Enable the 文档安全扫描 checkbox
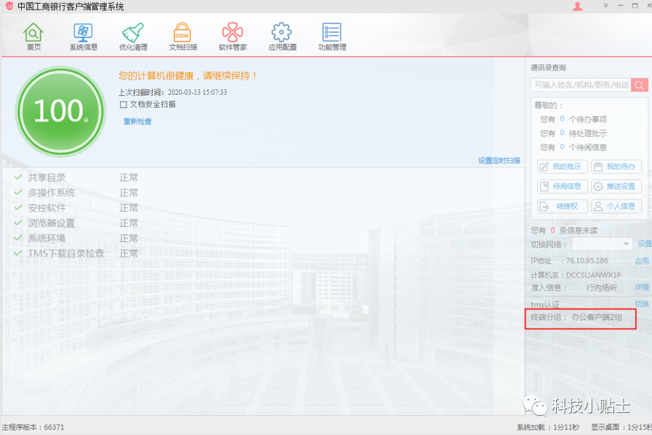This screenshot has height=435, width=652. [x=124, y=104]
